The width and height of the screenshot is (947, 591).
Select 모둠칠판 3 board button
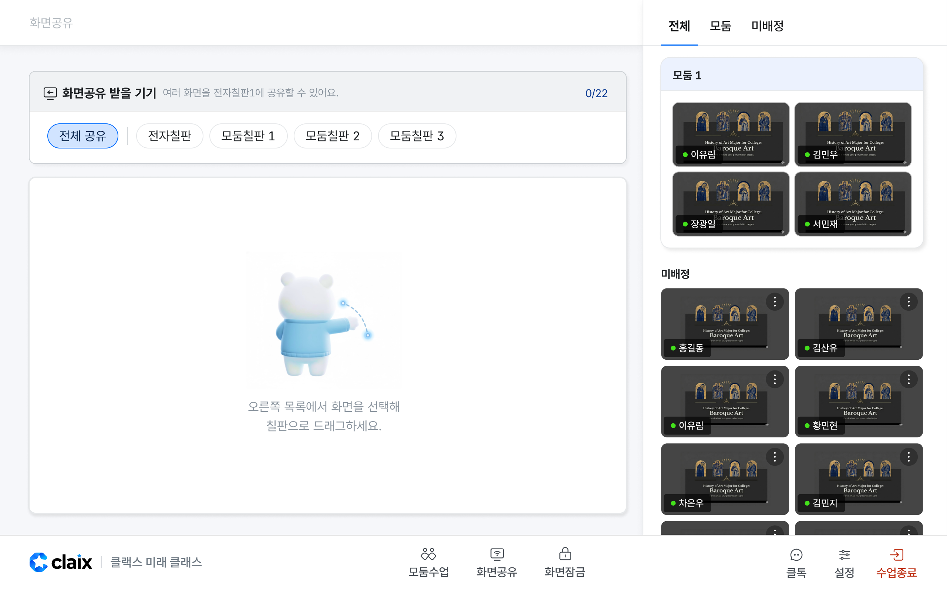[x=417, y=136]
